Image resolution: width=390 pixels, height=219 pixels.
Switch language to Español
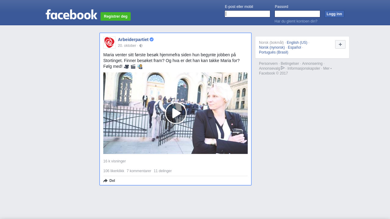coord(294,47)
